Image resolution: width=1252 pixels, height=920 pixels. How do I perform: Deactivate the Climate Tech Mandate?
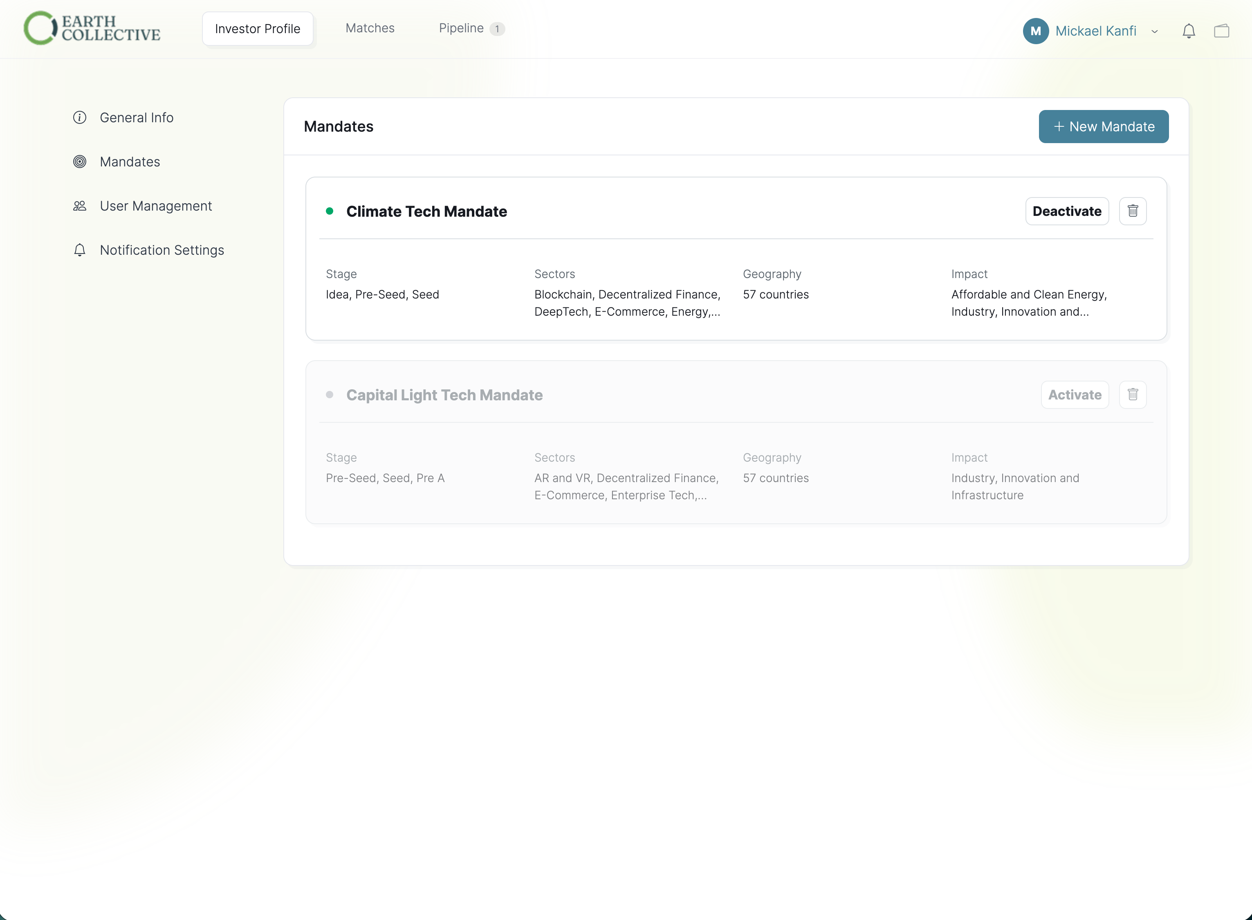(1066, 211)
